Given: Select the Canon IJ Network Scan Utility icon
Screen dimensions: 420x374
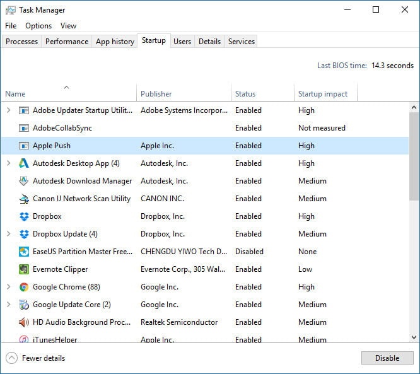Looking at the screenshot, I should [24, 199].
